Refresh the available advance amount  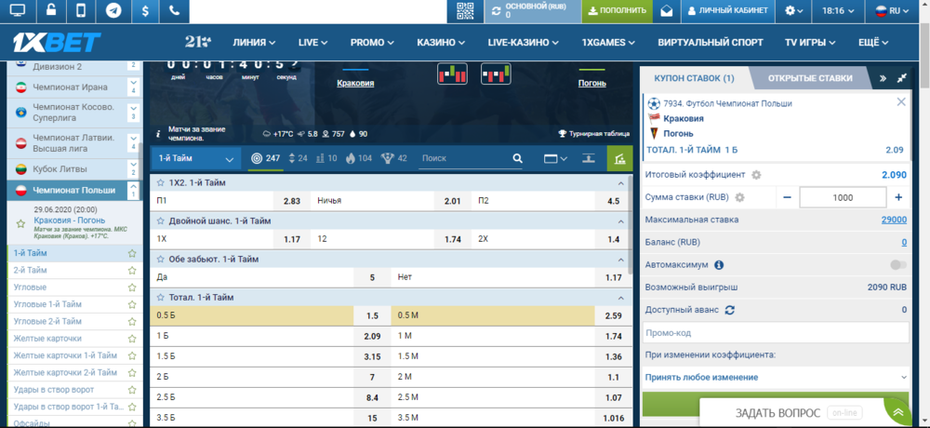[x=730, y=310]
